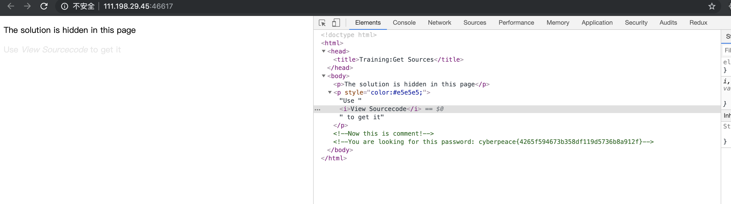Select the closing head tag
731x204 pixels.
click(x=340, y=68)
